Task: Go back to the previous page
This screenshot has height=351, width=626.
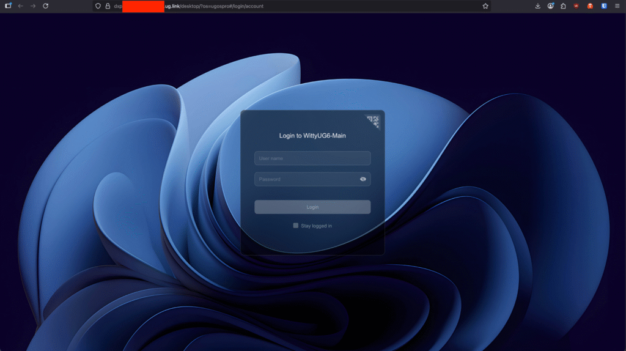Action: pos(20,6)
